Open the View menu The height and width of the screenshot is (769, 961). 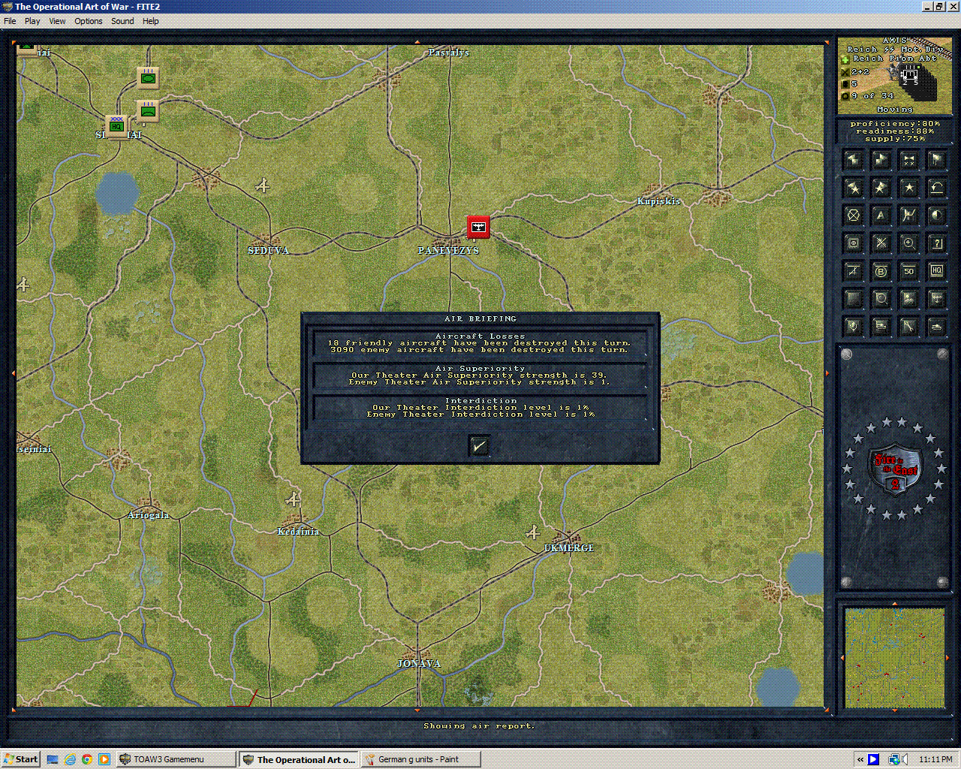point(57,21)
